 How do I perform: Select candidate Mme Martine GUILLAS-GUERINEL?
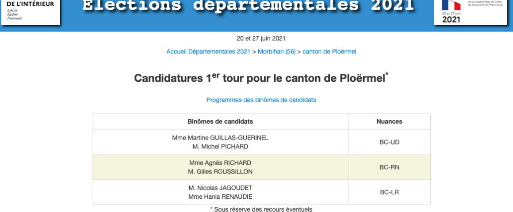pos(220,138)
